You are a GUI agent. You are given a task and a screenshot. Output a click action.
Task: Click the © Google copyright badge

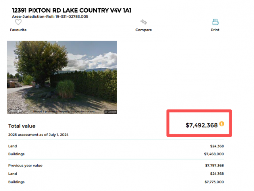pos(110,112)
